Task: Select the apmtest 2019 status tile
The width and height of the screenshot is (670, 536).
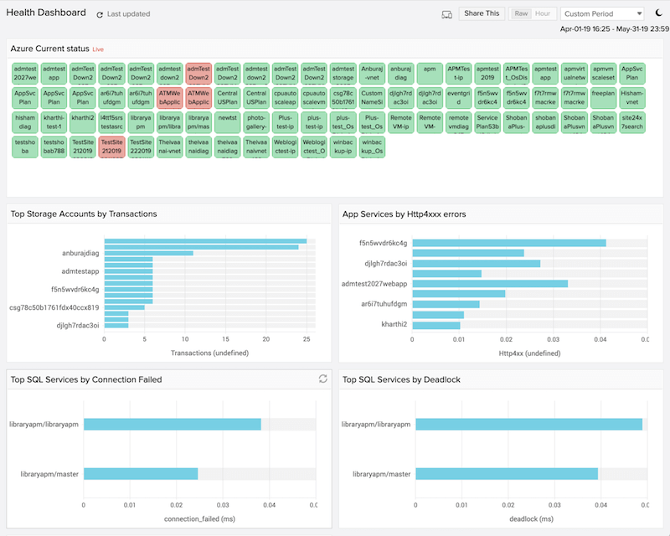Action: click(487, 73)
